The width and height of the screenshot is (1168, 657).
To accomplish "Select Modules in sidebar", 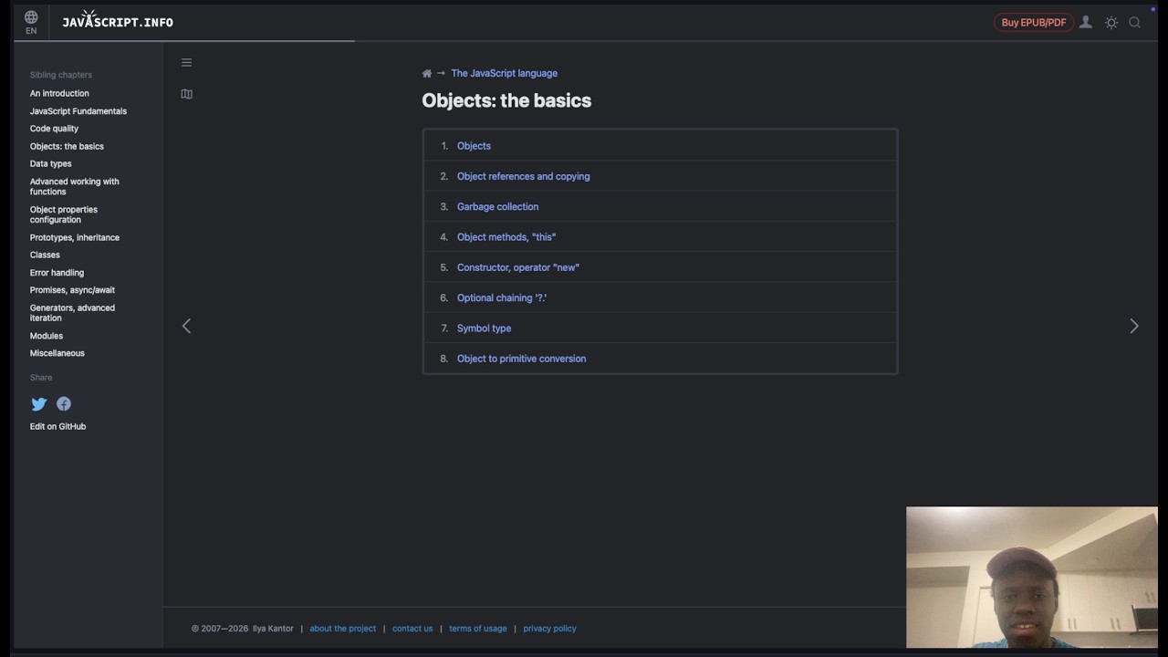I will click(x=47, y=336).
